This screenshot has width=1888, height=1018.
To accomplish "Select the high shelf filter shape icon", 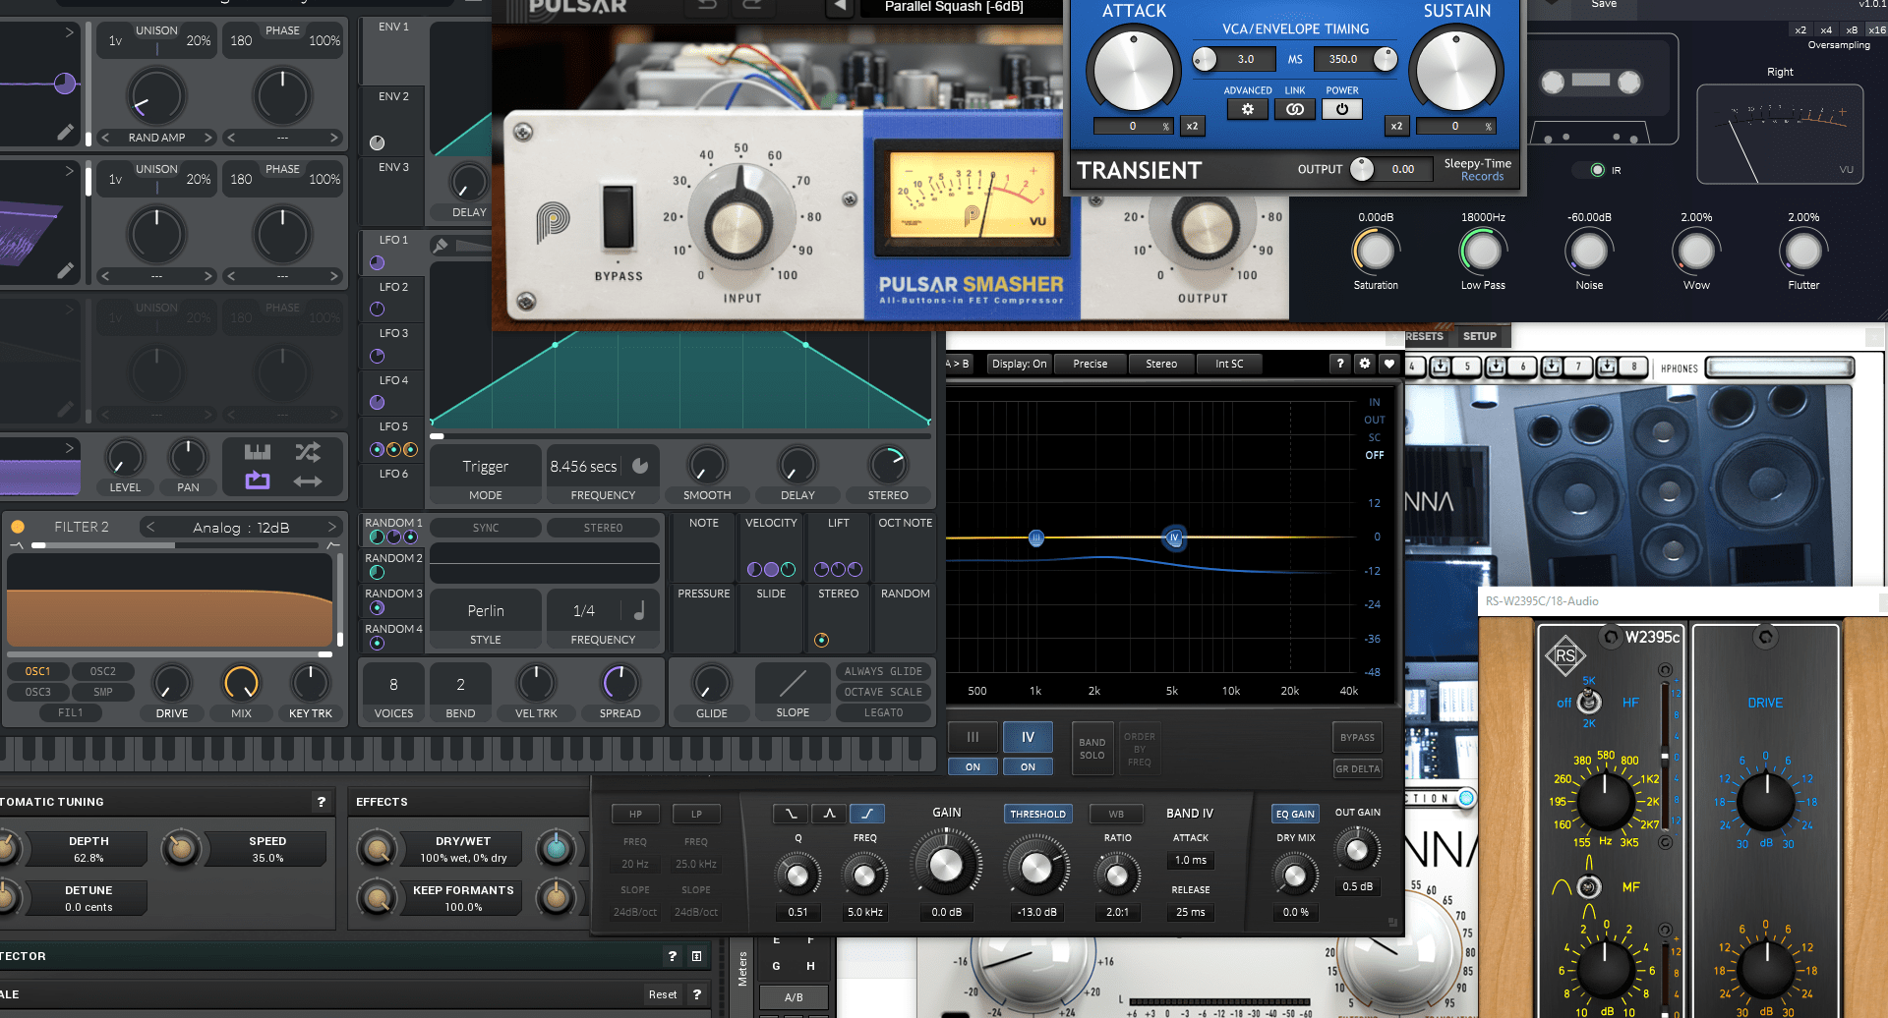I will coord(866,814).
